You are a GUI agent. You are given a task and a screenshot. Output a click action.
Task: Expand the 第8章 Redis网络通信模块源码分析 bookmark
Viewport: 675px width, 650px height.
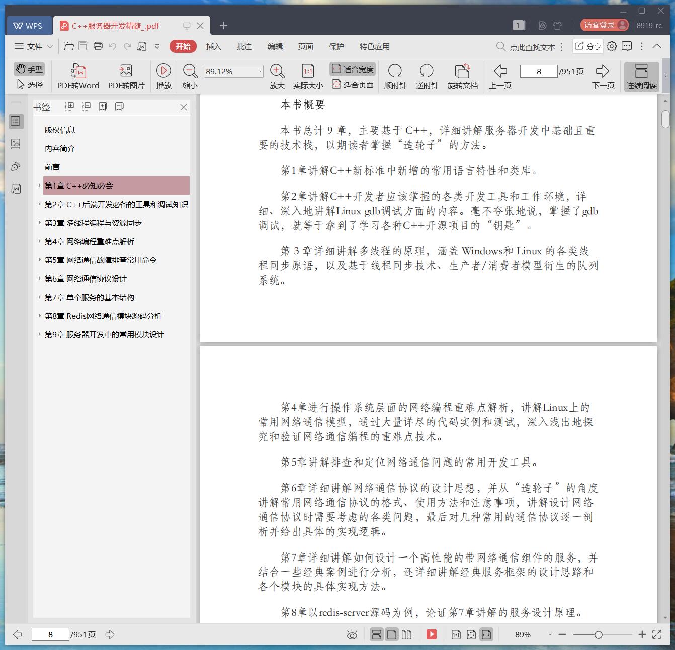point(39,316)
